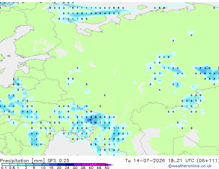This screenshot has width=219, height=169.
Task: Select the 1–2 mm legend swatch
Action: tap(22, 165)
